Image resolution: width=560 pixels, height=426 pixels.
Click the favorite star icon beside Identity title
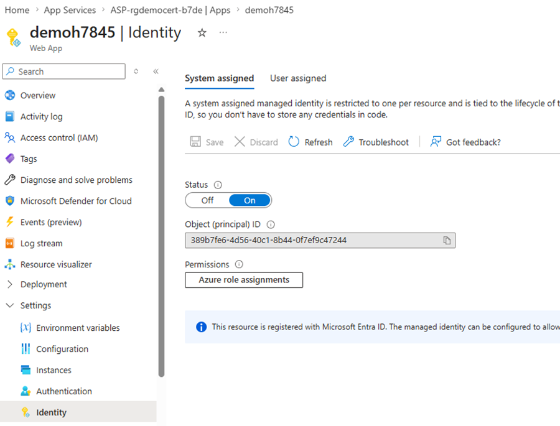click(x=202, y=33)
